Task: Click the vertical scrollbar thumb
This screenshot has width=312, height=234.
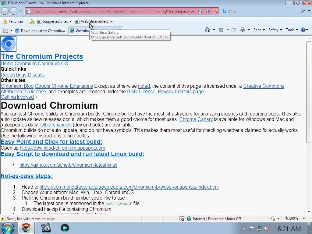Action: click(x=309, y=92)
